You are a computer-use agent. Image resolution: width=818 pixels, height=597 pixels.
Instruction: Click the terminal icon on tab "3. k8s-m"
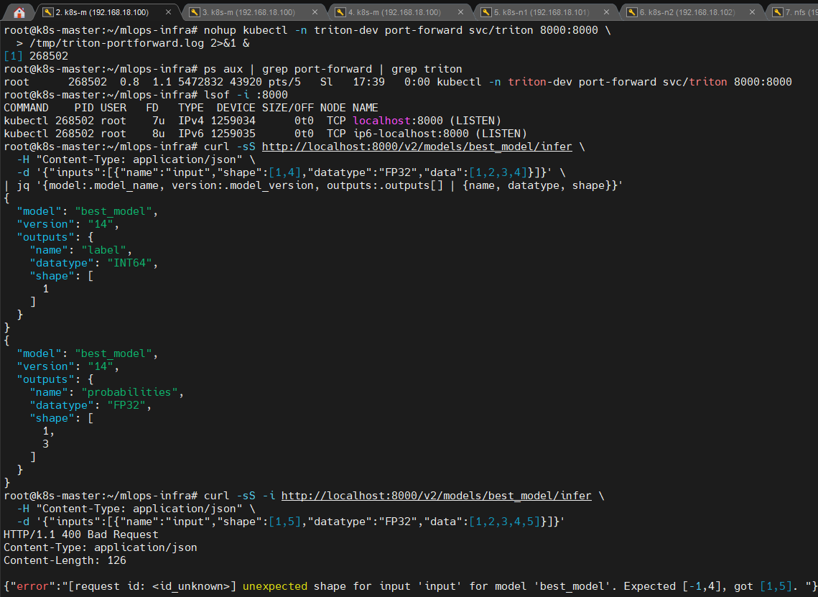click(195, 11)
